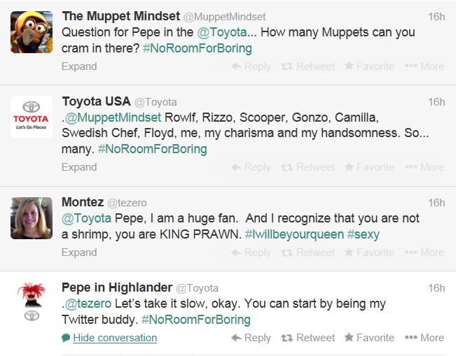The image size is (456, 356).
Task: Open More options on Pepe's last tweet
Action: (x=424, y=337)
